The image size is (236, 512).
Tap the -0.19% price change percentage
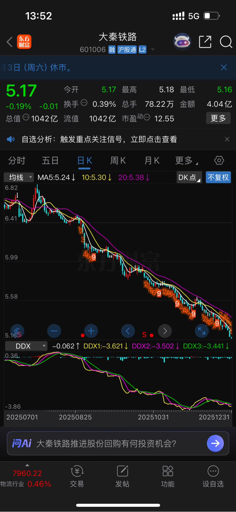point(18,106)
